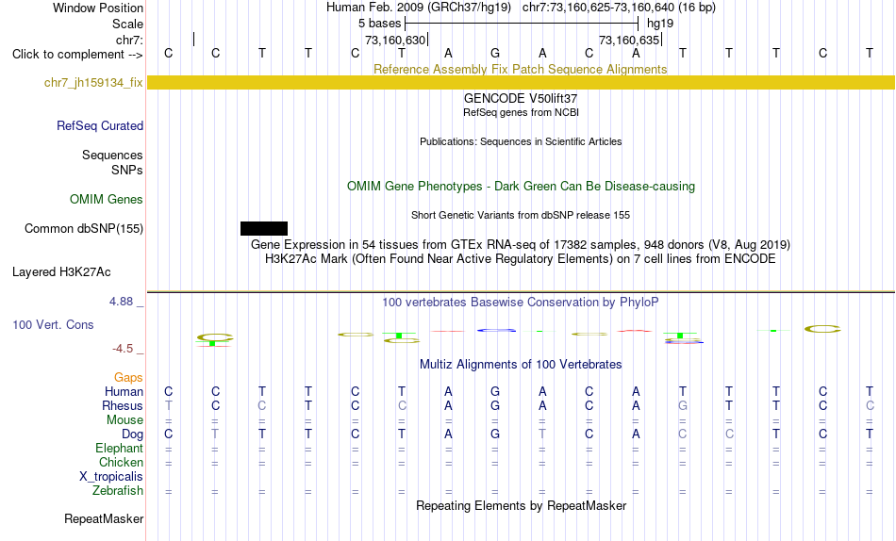This screenshot has width=896, height=541.
Task: Click 'Publications: Sequences in Scientific Articles' title
Action: click(x=521, y=141)
